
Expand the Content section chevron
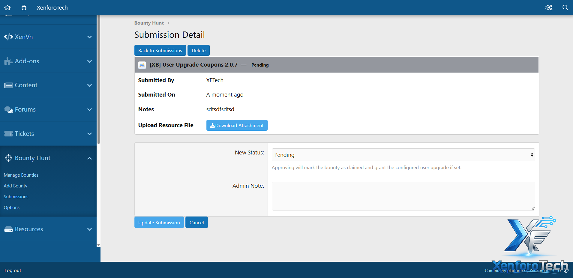point(89,85)
